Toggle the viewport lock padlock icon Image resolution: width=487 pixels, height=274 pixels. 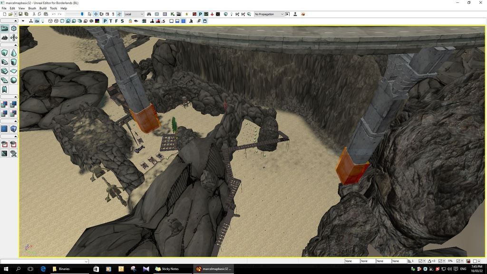130,21
